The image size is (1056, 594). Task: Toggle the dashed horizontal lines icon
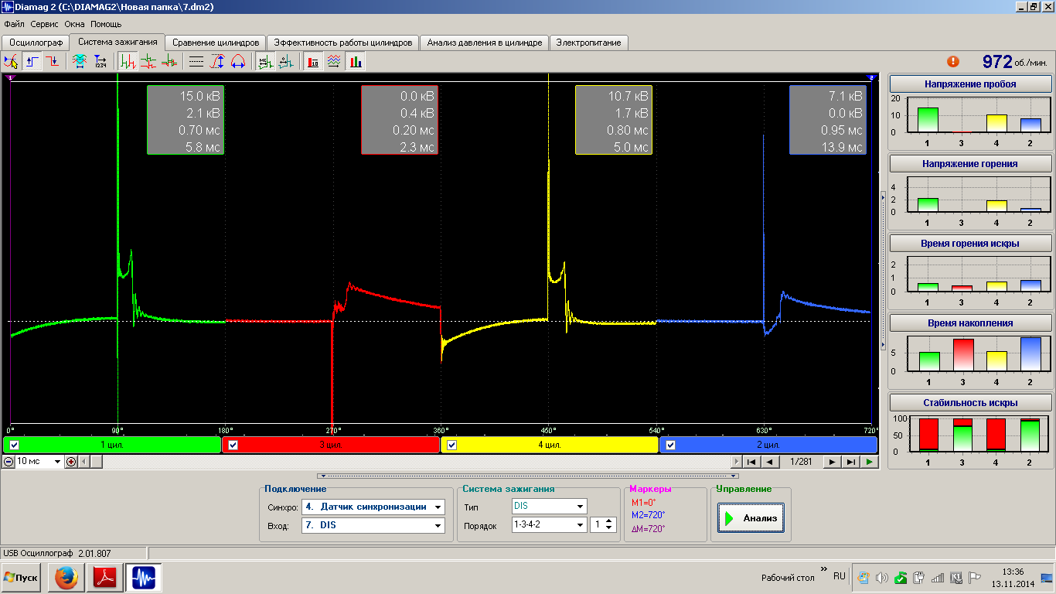tap(196, 62)
